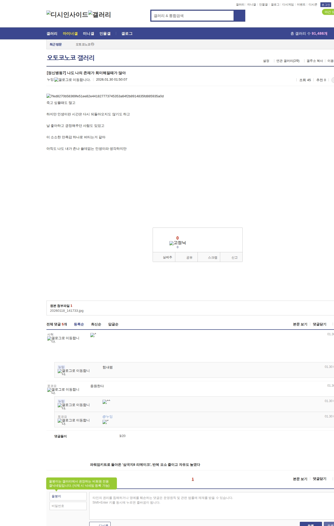Click the 스크랩 scrap button
The width and height of the screenshot is (334, 526).
212,258
